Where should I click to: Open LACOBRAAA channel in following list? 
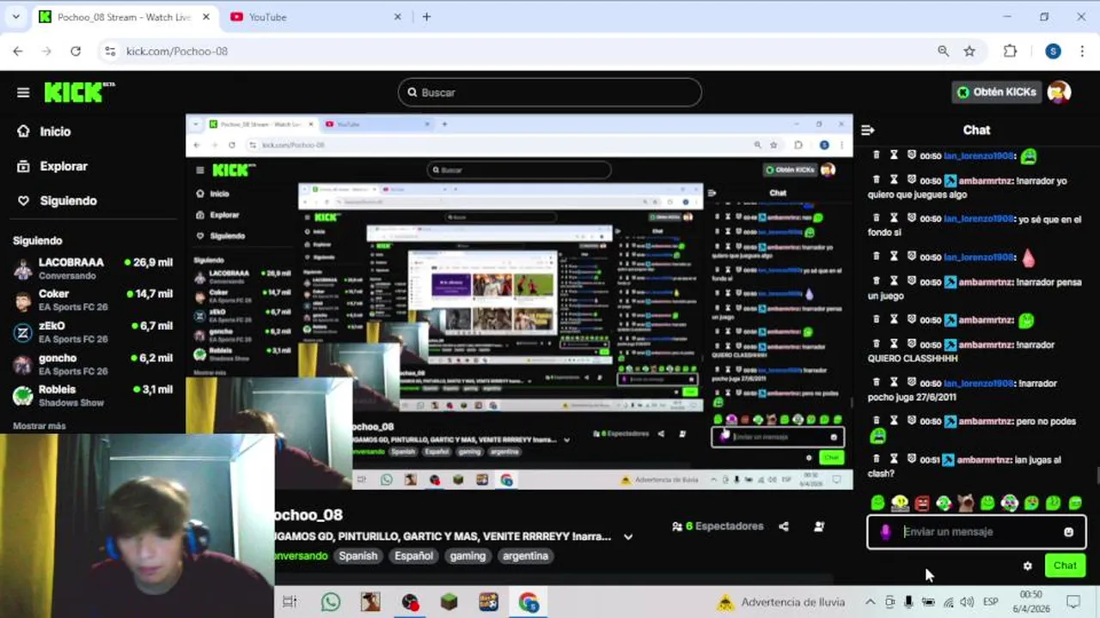93,269
